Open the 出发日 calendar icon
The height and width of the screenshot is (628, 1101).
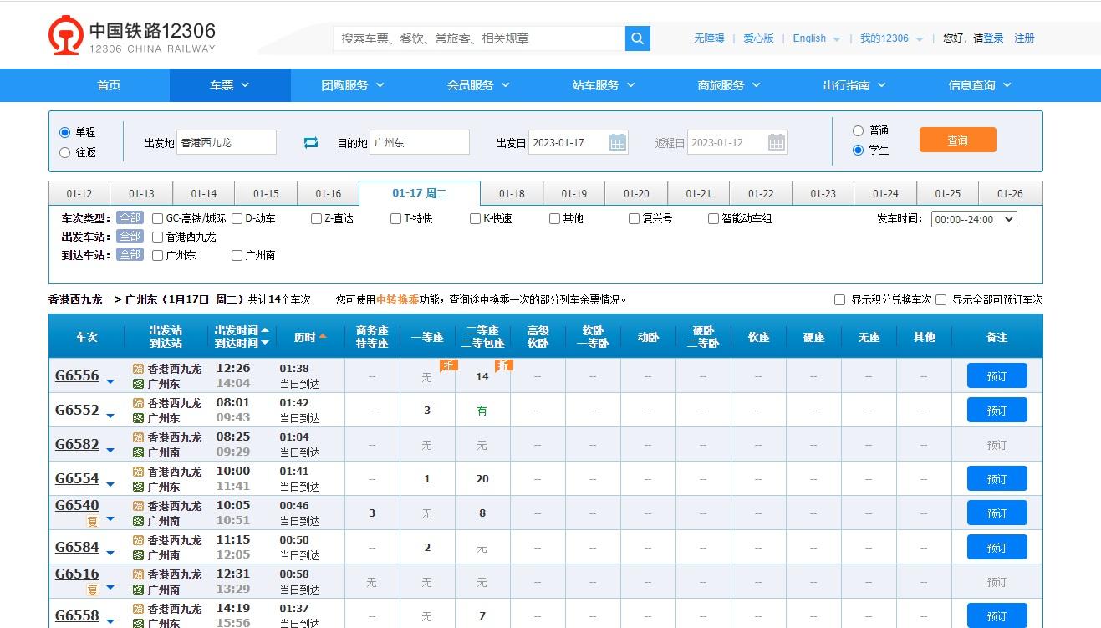(617, 142)
